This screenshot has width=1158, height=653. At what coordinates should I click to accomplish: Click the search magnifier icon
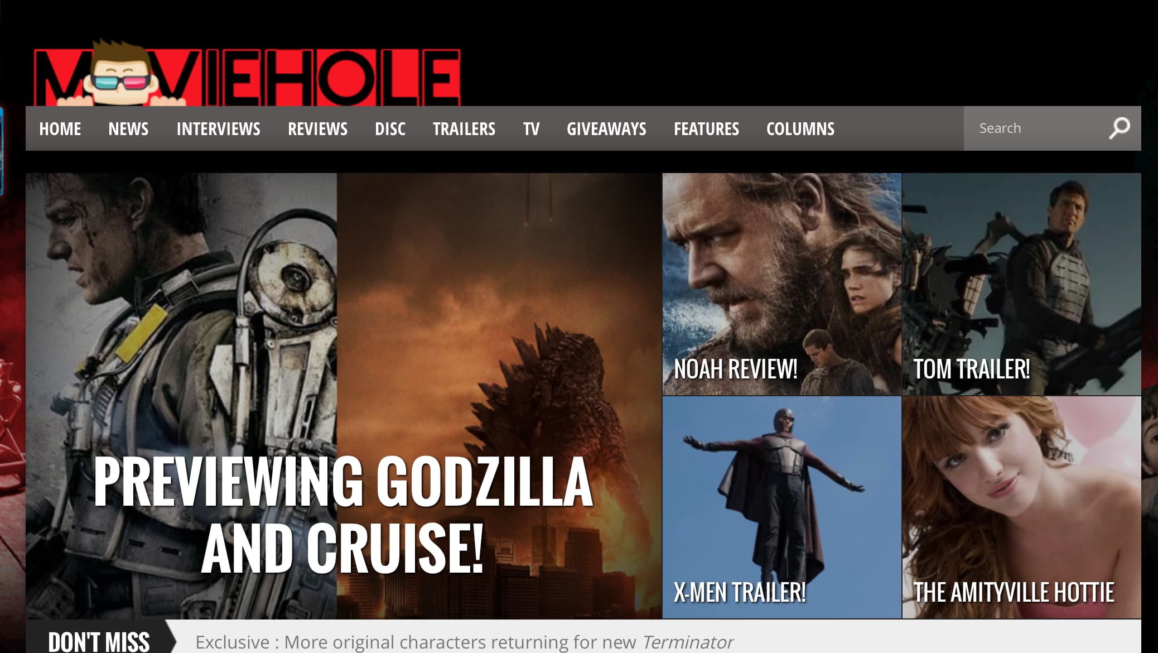point(1119,128)
